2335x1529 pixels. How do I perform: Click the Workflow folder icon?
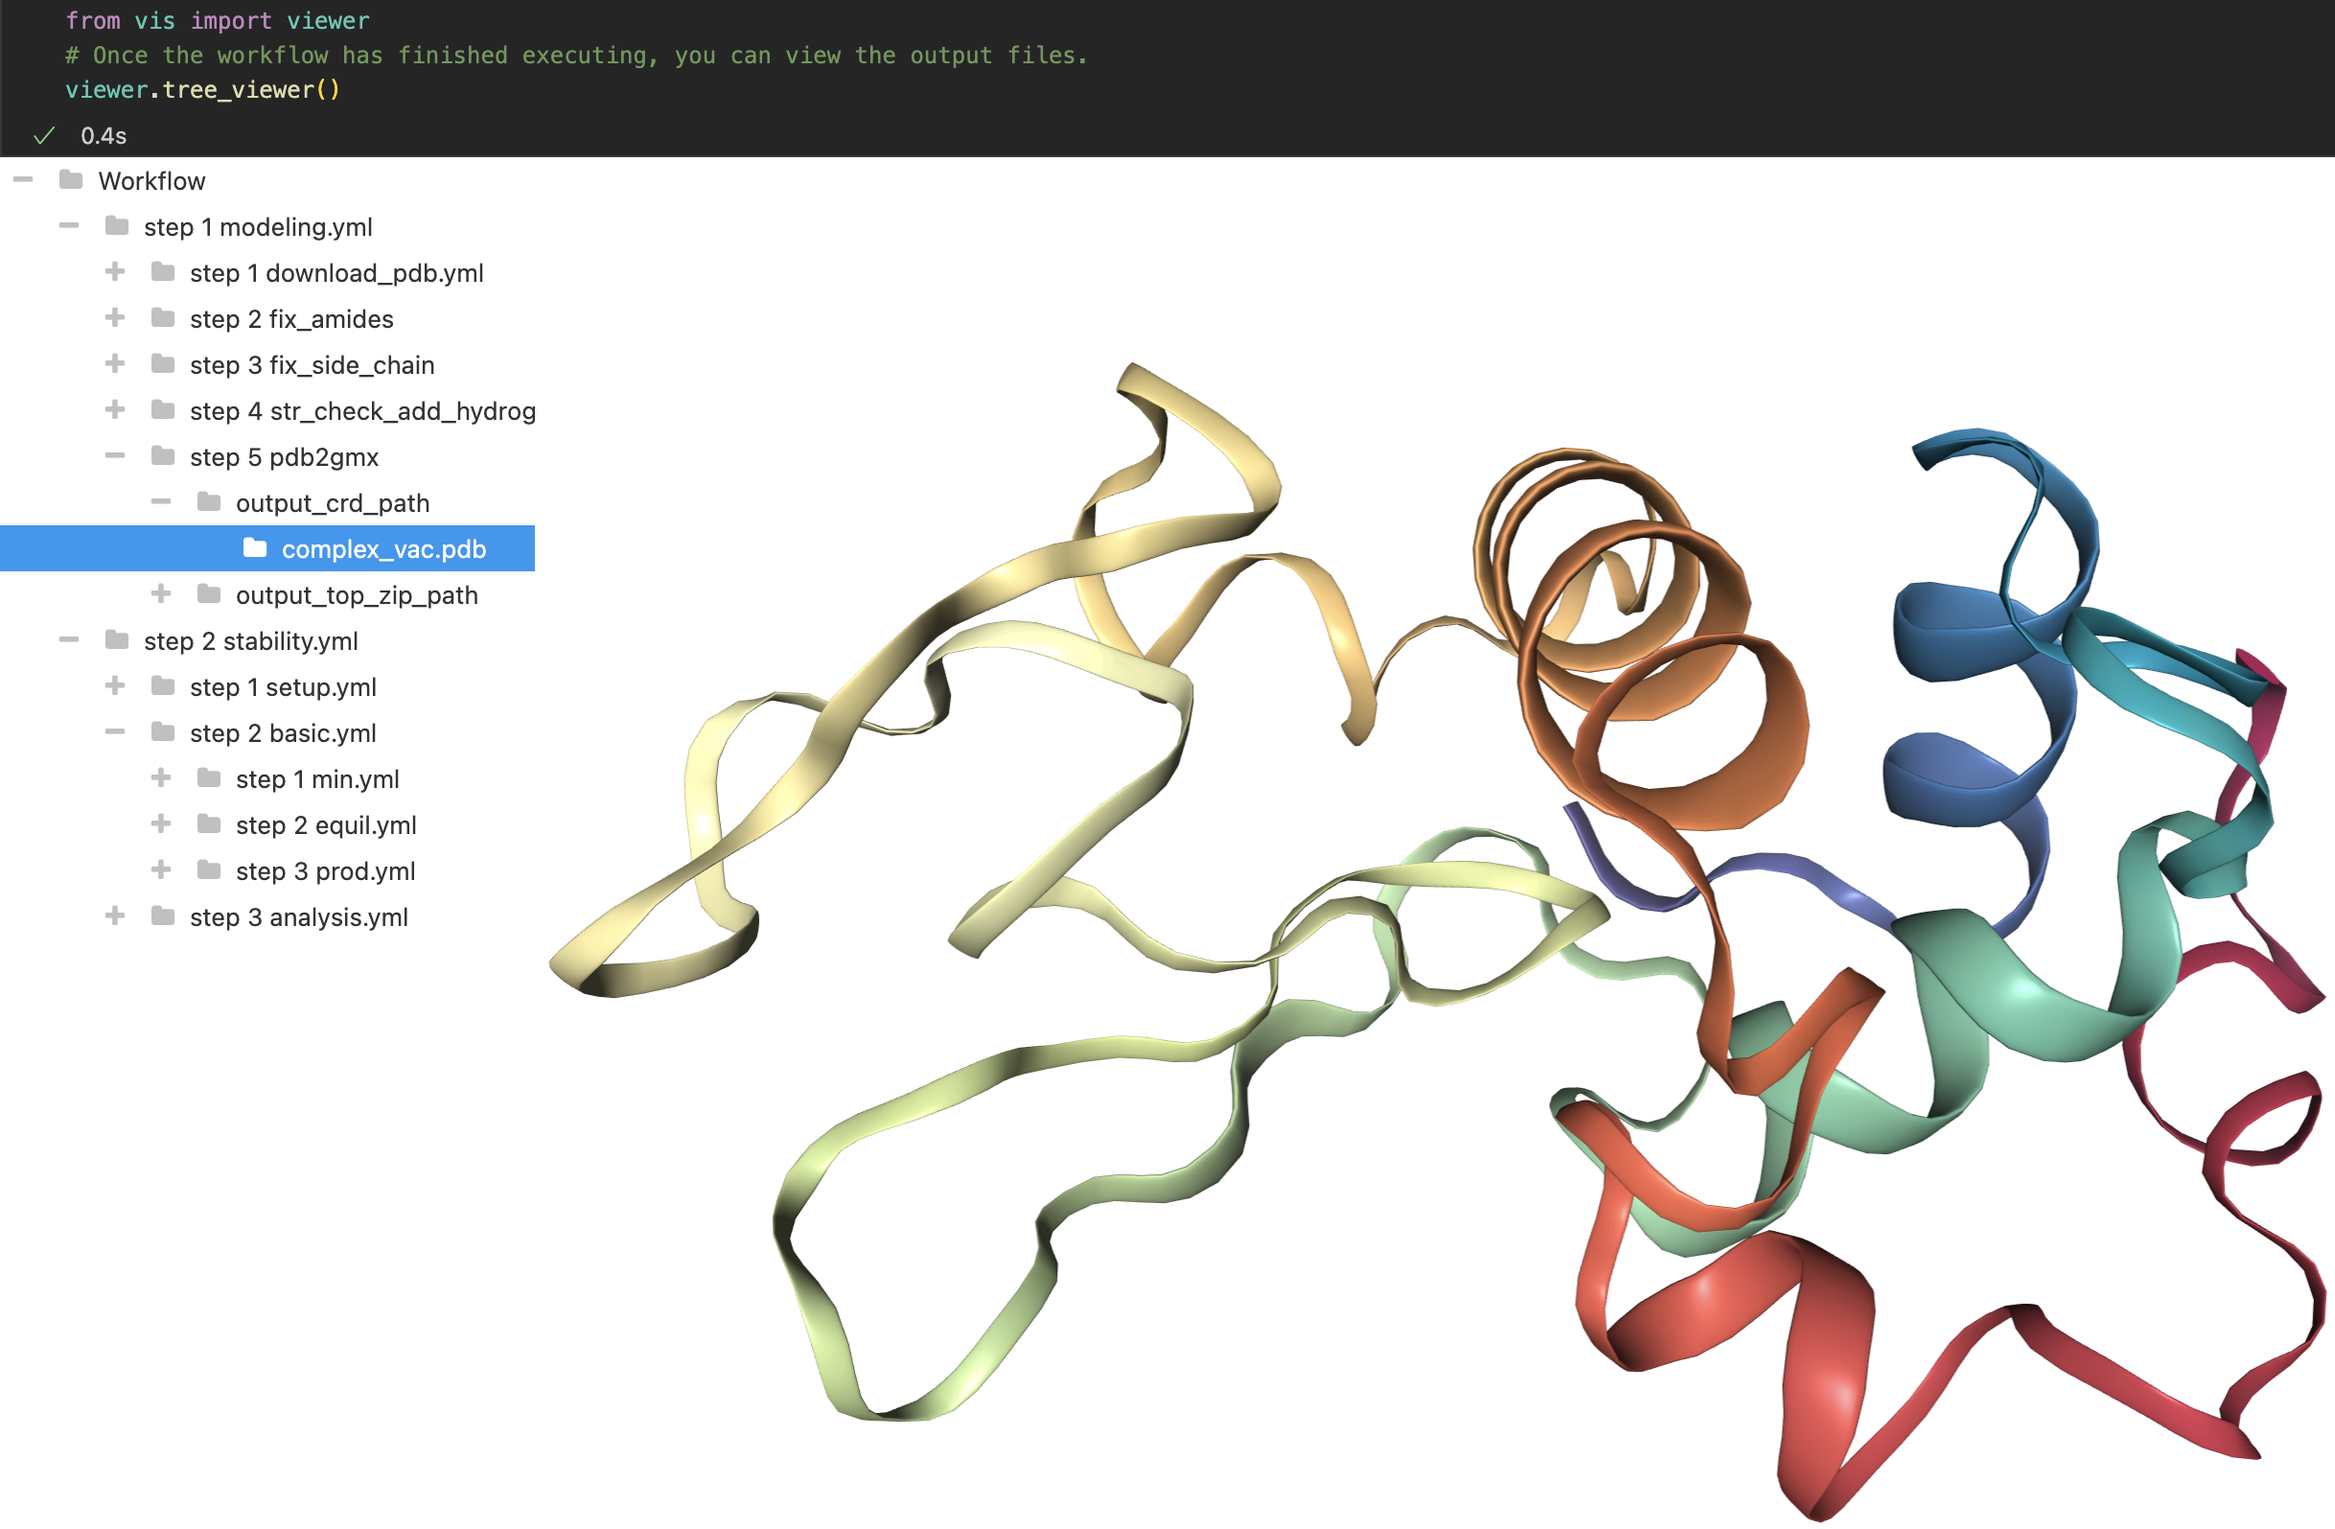point(71,179)
